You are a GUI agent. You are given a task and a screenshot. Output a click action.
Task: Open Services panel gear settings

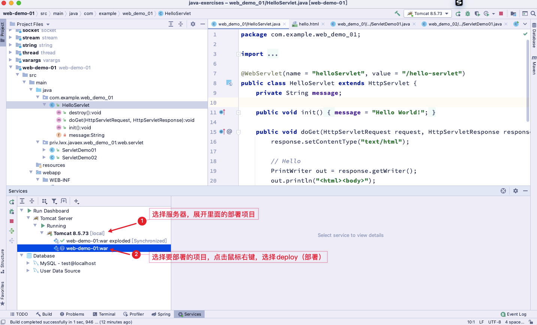tap(516, 191)
